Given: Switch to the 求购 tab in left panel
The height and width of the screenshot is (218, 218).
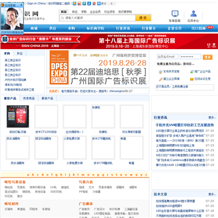Looking at the screenshot, I should pos(7,53).
